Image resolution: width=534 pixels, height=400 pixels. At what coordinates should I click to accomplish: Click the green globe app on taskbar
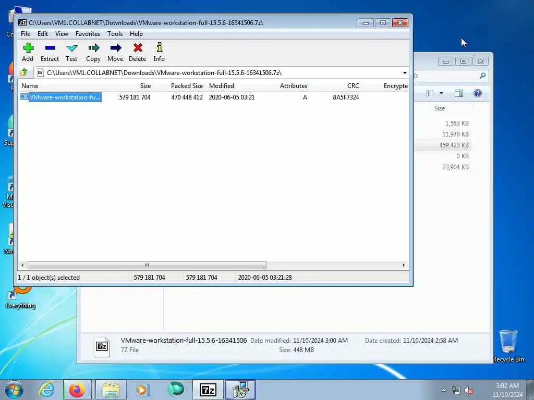coord(175,390)
